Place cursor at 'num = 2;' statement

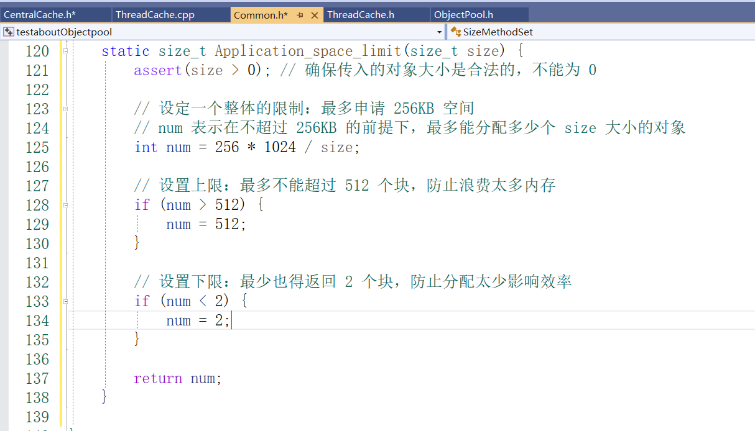click(198, 320)
